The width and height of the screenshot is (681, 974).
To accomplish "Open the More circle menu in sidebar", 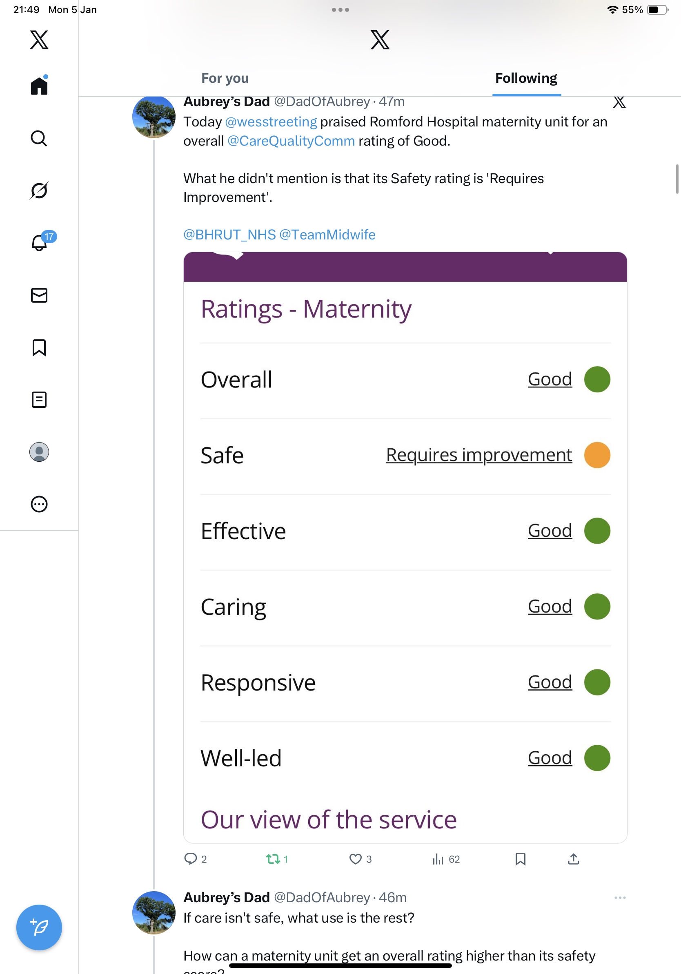I will pos(39,505).
